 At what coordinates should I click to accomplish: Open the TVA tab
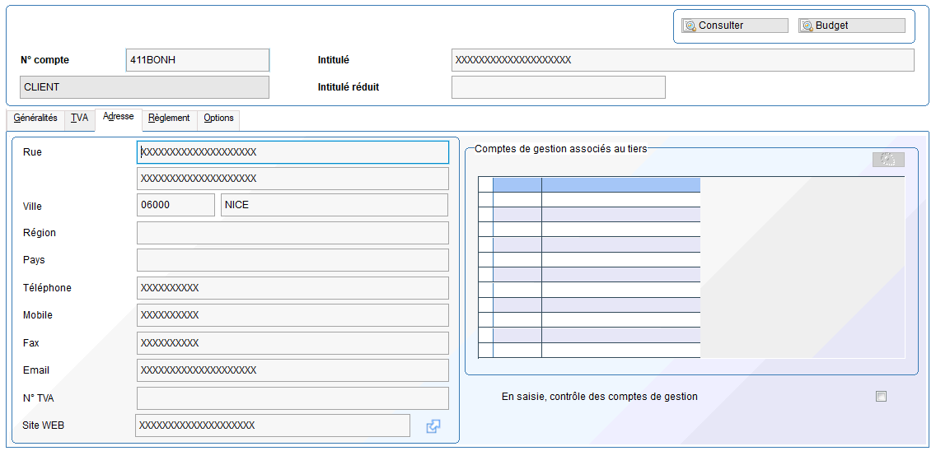pyautogui.click(x=79, y=119)
